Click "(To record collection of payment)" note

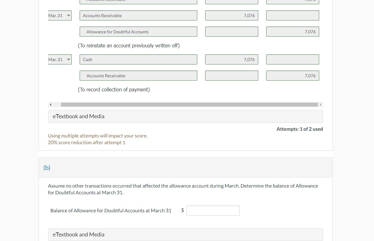[x=114, y=89]
